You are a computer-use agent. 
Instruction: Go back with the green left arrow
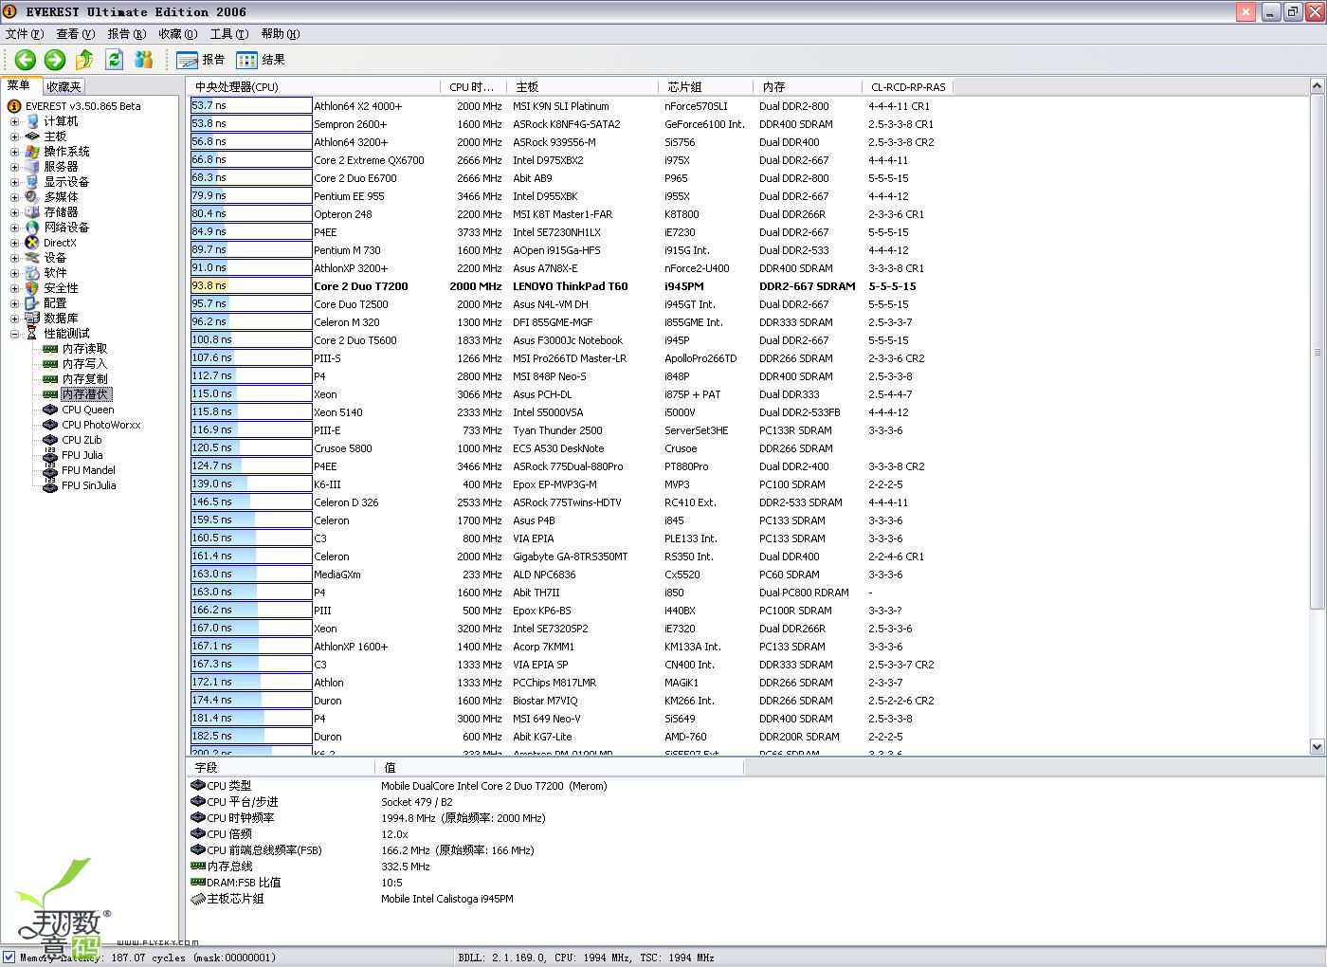pyautogui.click(x=26, y=60)
